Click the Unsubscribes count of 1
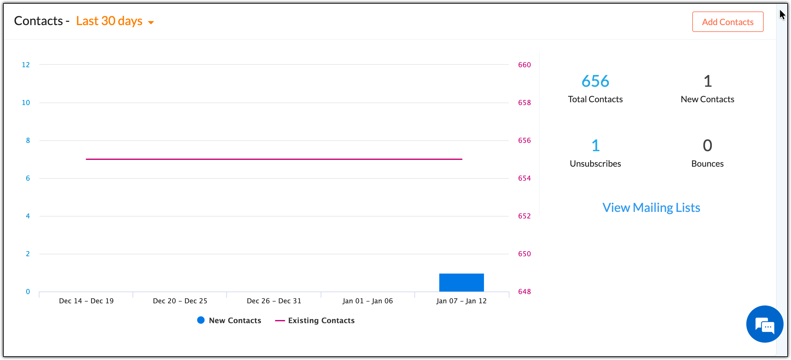The image size is (791, 360). click(595, 146)
